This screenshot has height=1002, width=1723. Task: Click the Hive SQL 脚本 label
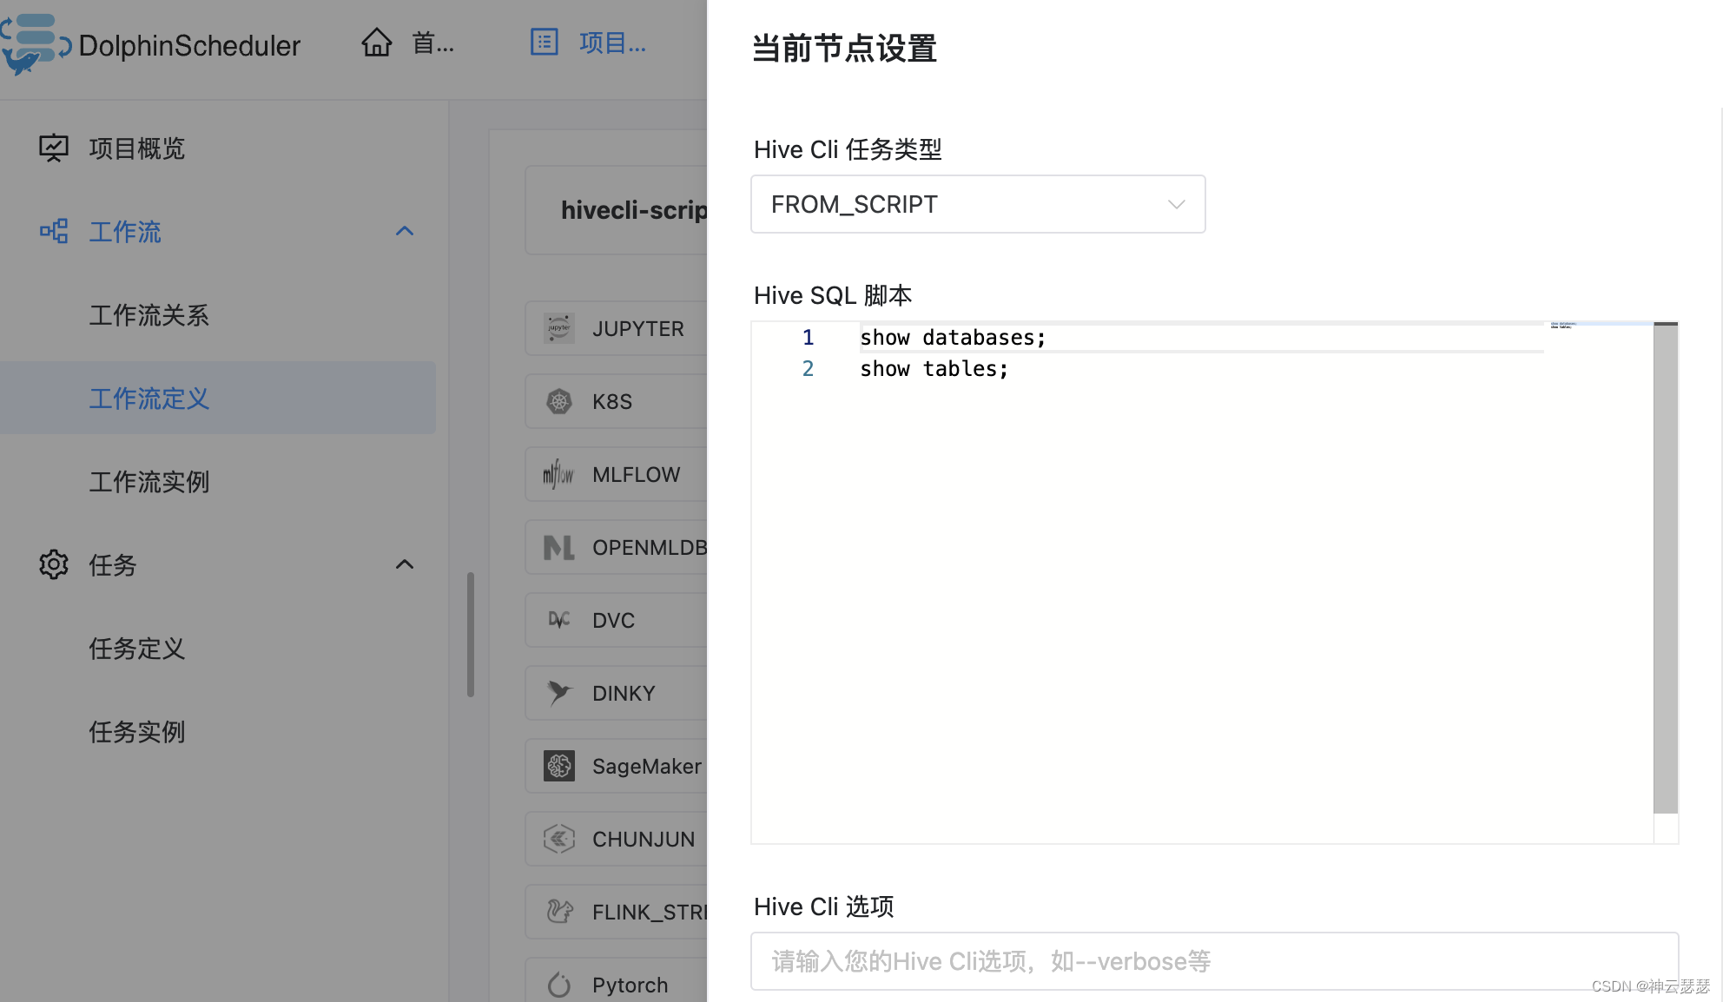coord(833,295)
